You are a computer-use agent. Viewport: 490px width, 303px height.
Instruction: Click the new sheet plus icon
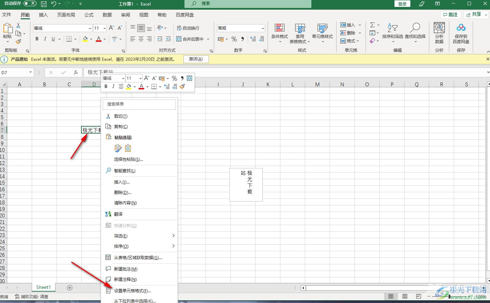click(x=70, y=287)
